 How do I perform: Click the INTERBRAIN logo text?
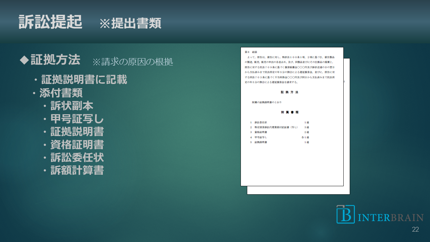coord(390,217)
